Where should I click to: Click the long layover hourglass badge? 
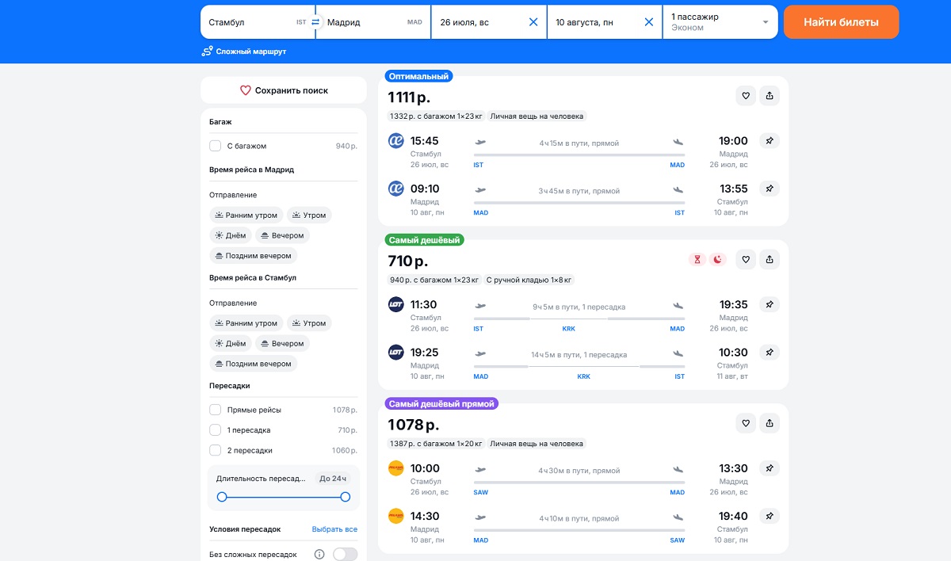(x=697, y=259)
